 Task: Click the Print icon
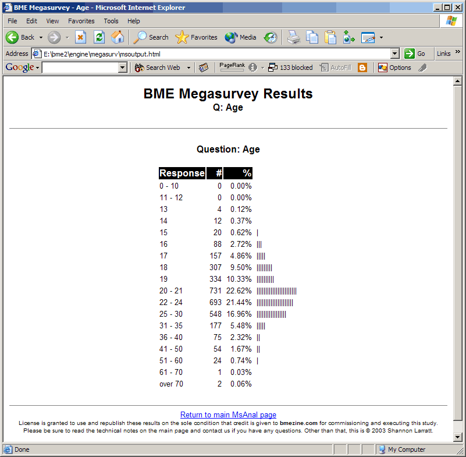[294, 37]
